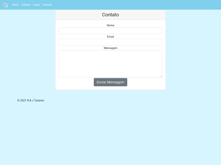Open the Início navigation link
The height and width of the screenshot is (165, 221).
15,5
